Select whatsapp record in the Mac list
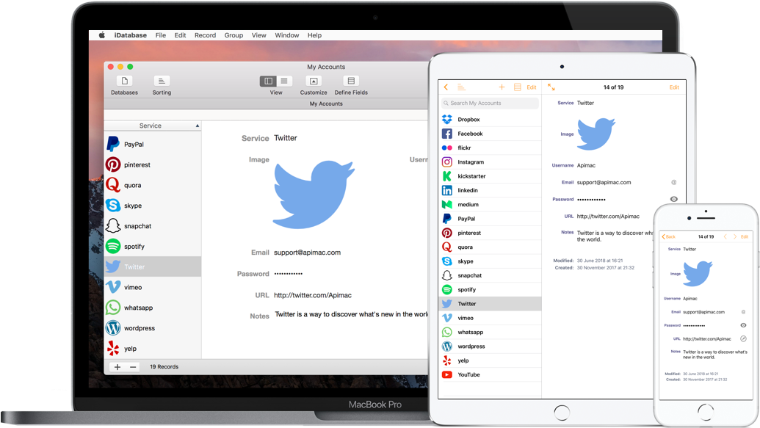The height and width of the screenshot is (428, 760). 153,308
